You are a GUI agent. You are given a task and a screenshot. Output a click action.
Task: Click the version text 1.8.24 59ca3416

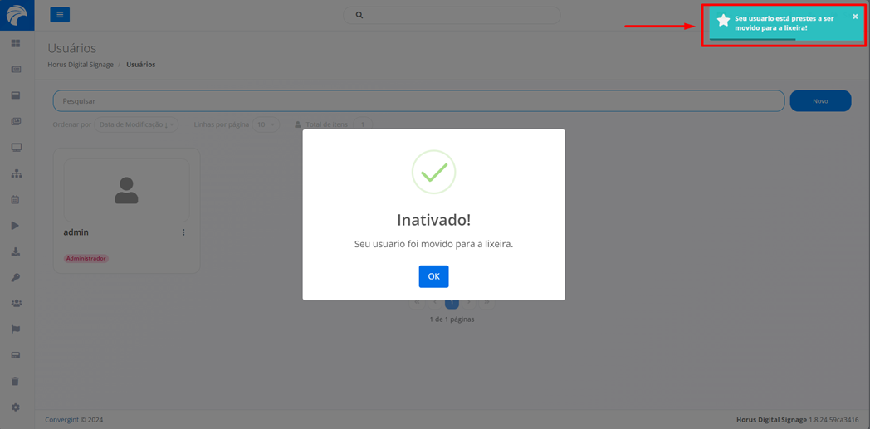[833, 420]
